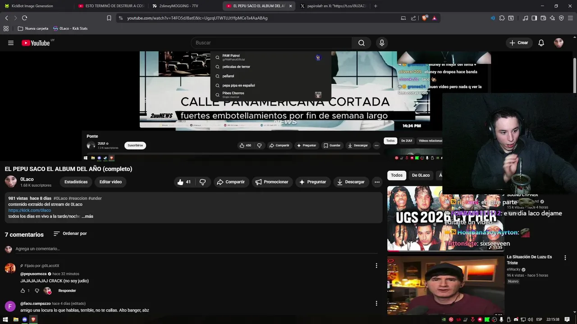The height and width of the screenshot is (324, 577).
Task: Open the browser main menu
Action: pos(570,18)
